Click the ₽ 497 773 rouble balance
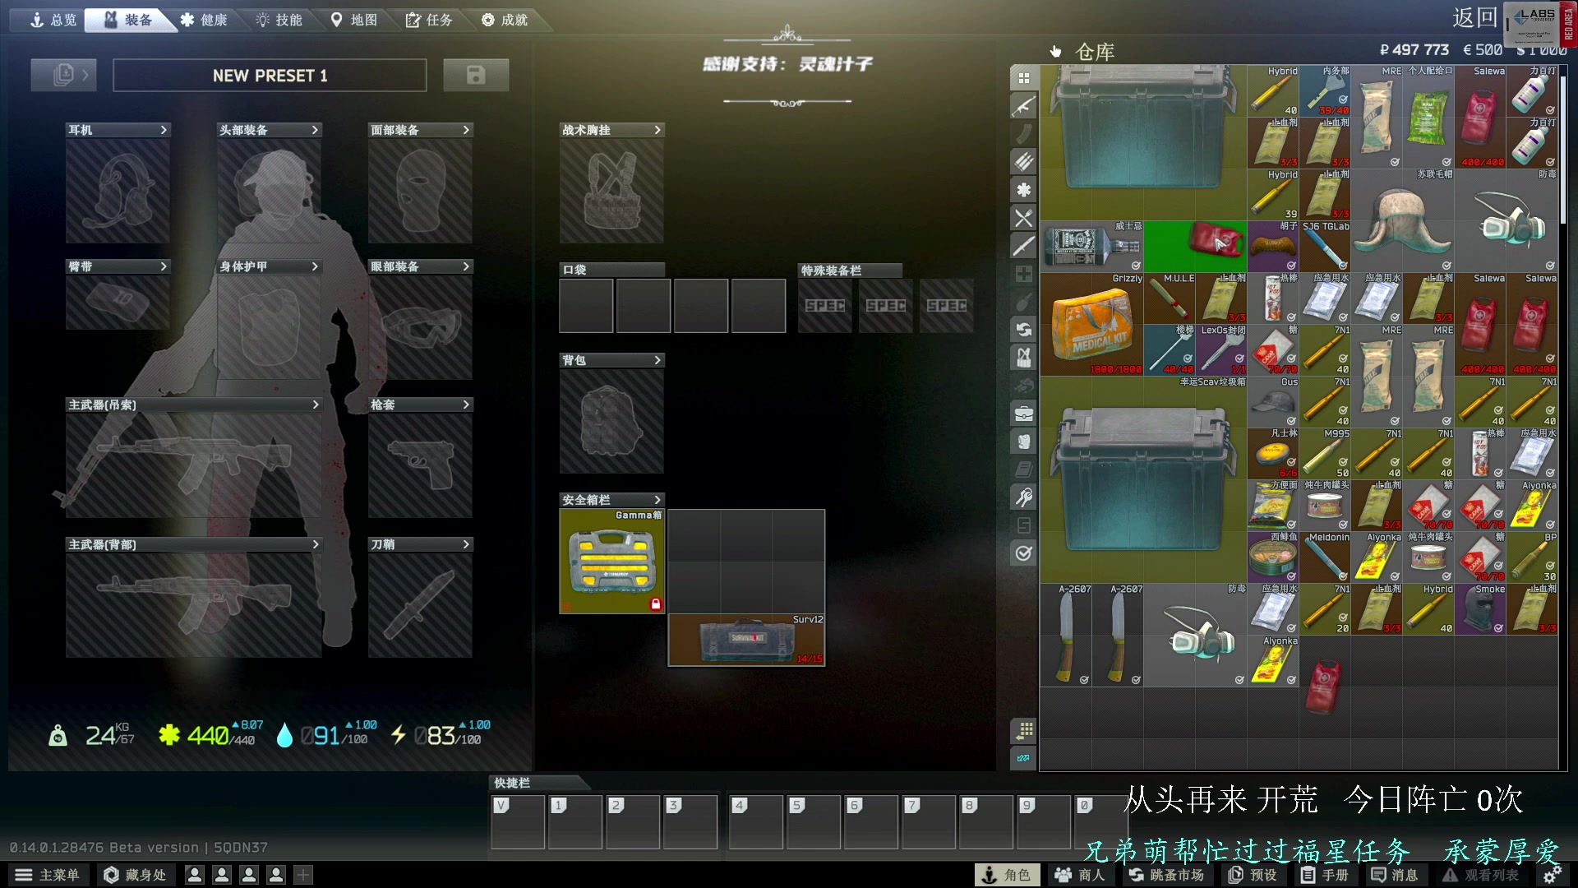Image resolution: width=1578 pixels, height=888 pixels. 1414,50
